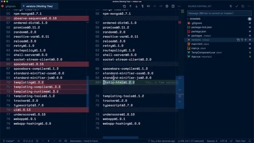Click icon left of play control in status bar
This screenshot has height=143, width=254.
pyautogui.click(x=37, y=141)
